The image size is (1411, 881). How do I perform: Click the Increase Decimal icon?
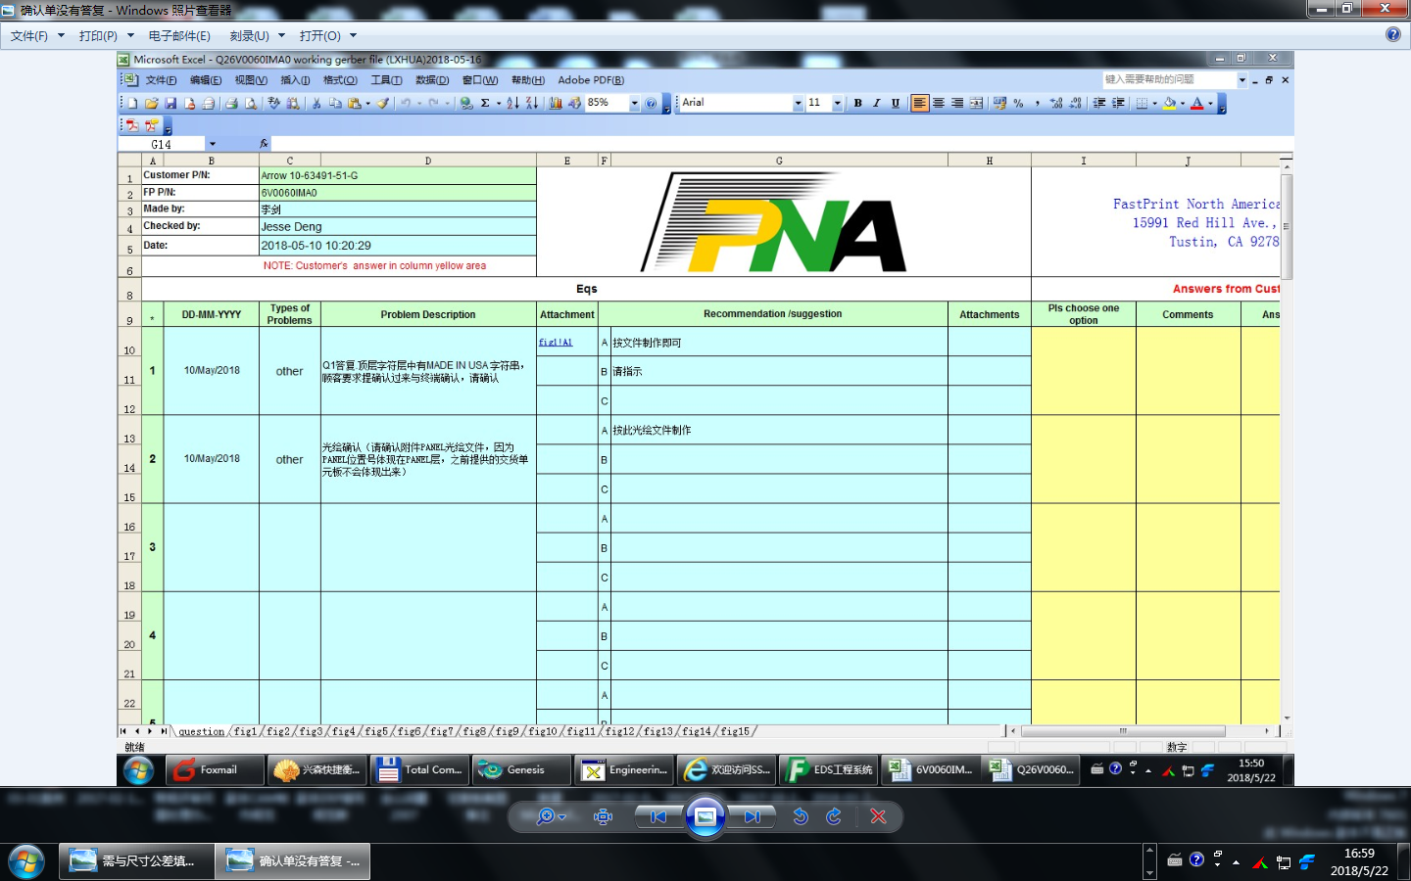click(1056, 103)
